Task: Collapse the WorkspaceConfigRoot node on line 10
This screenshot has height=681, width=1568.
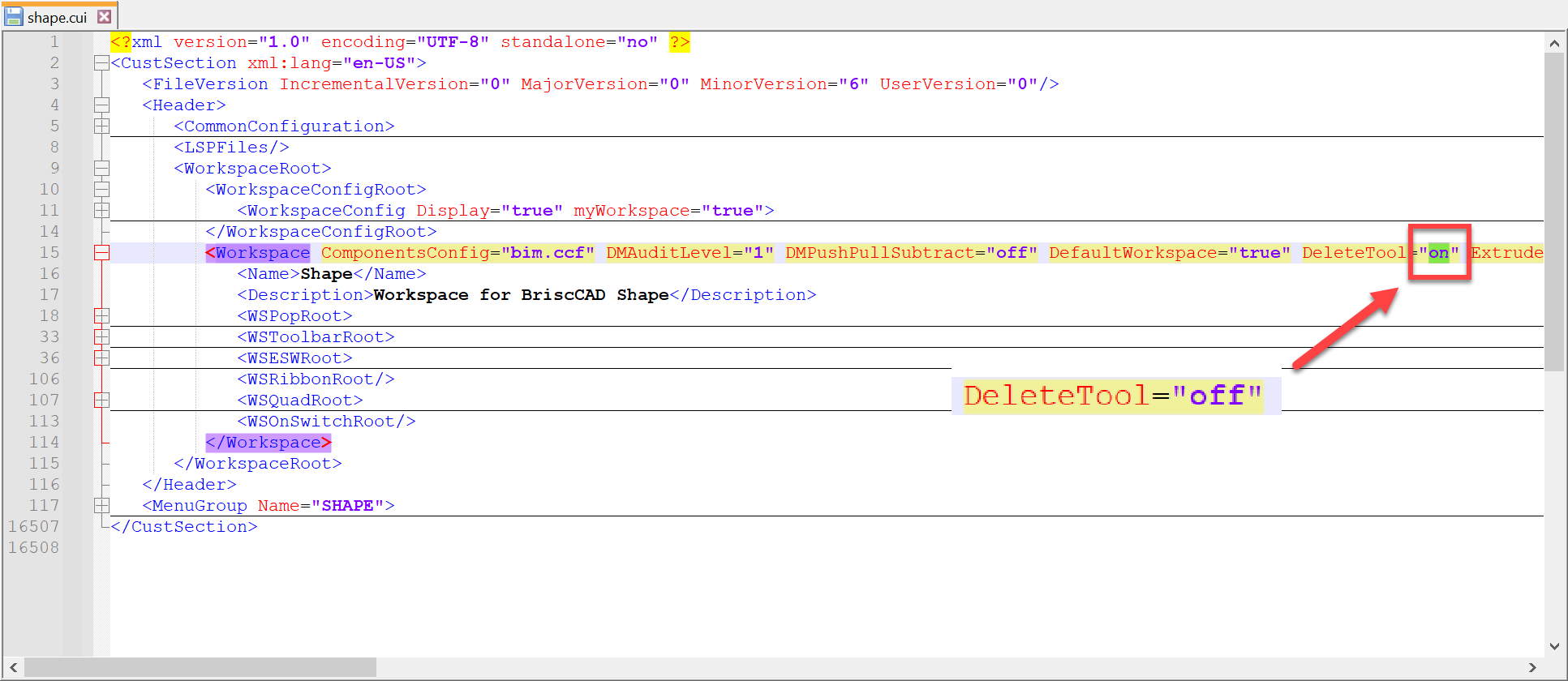Action: pos(101,190)
